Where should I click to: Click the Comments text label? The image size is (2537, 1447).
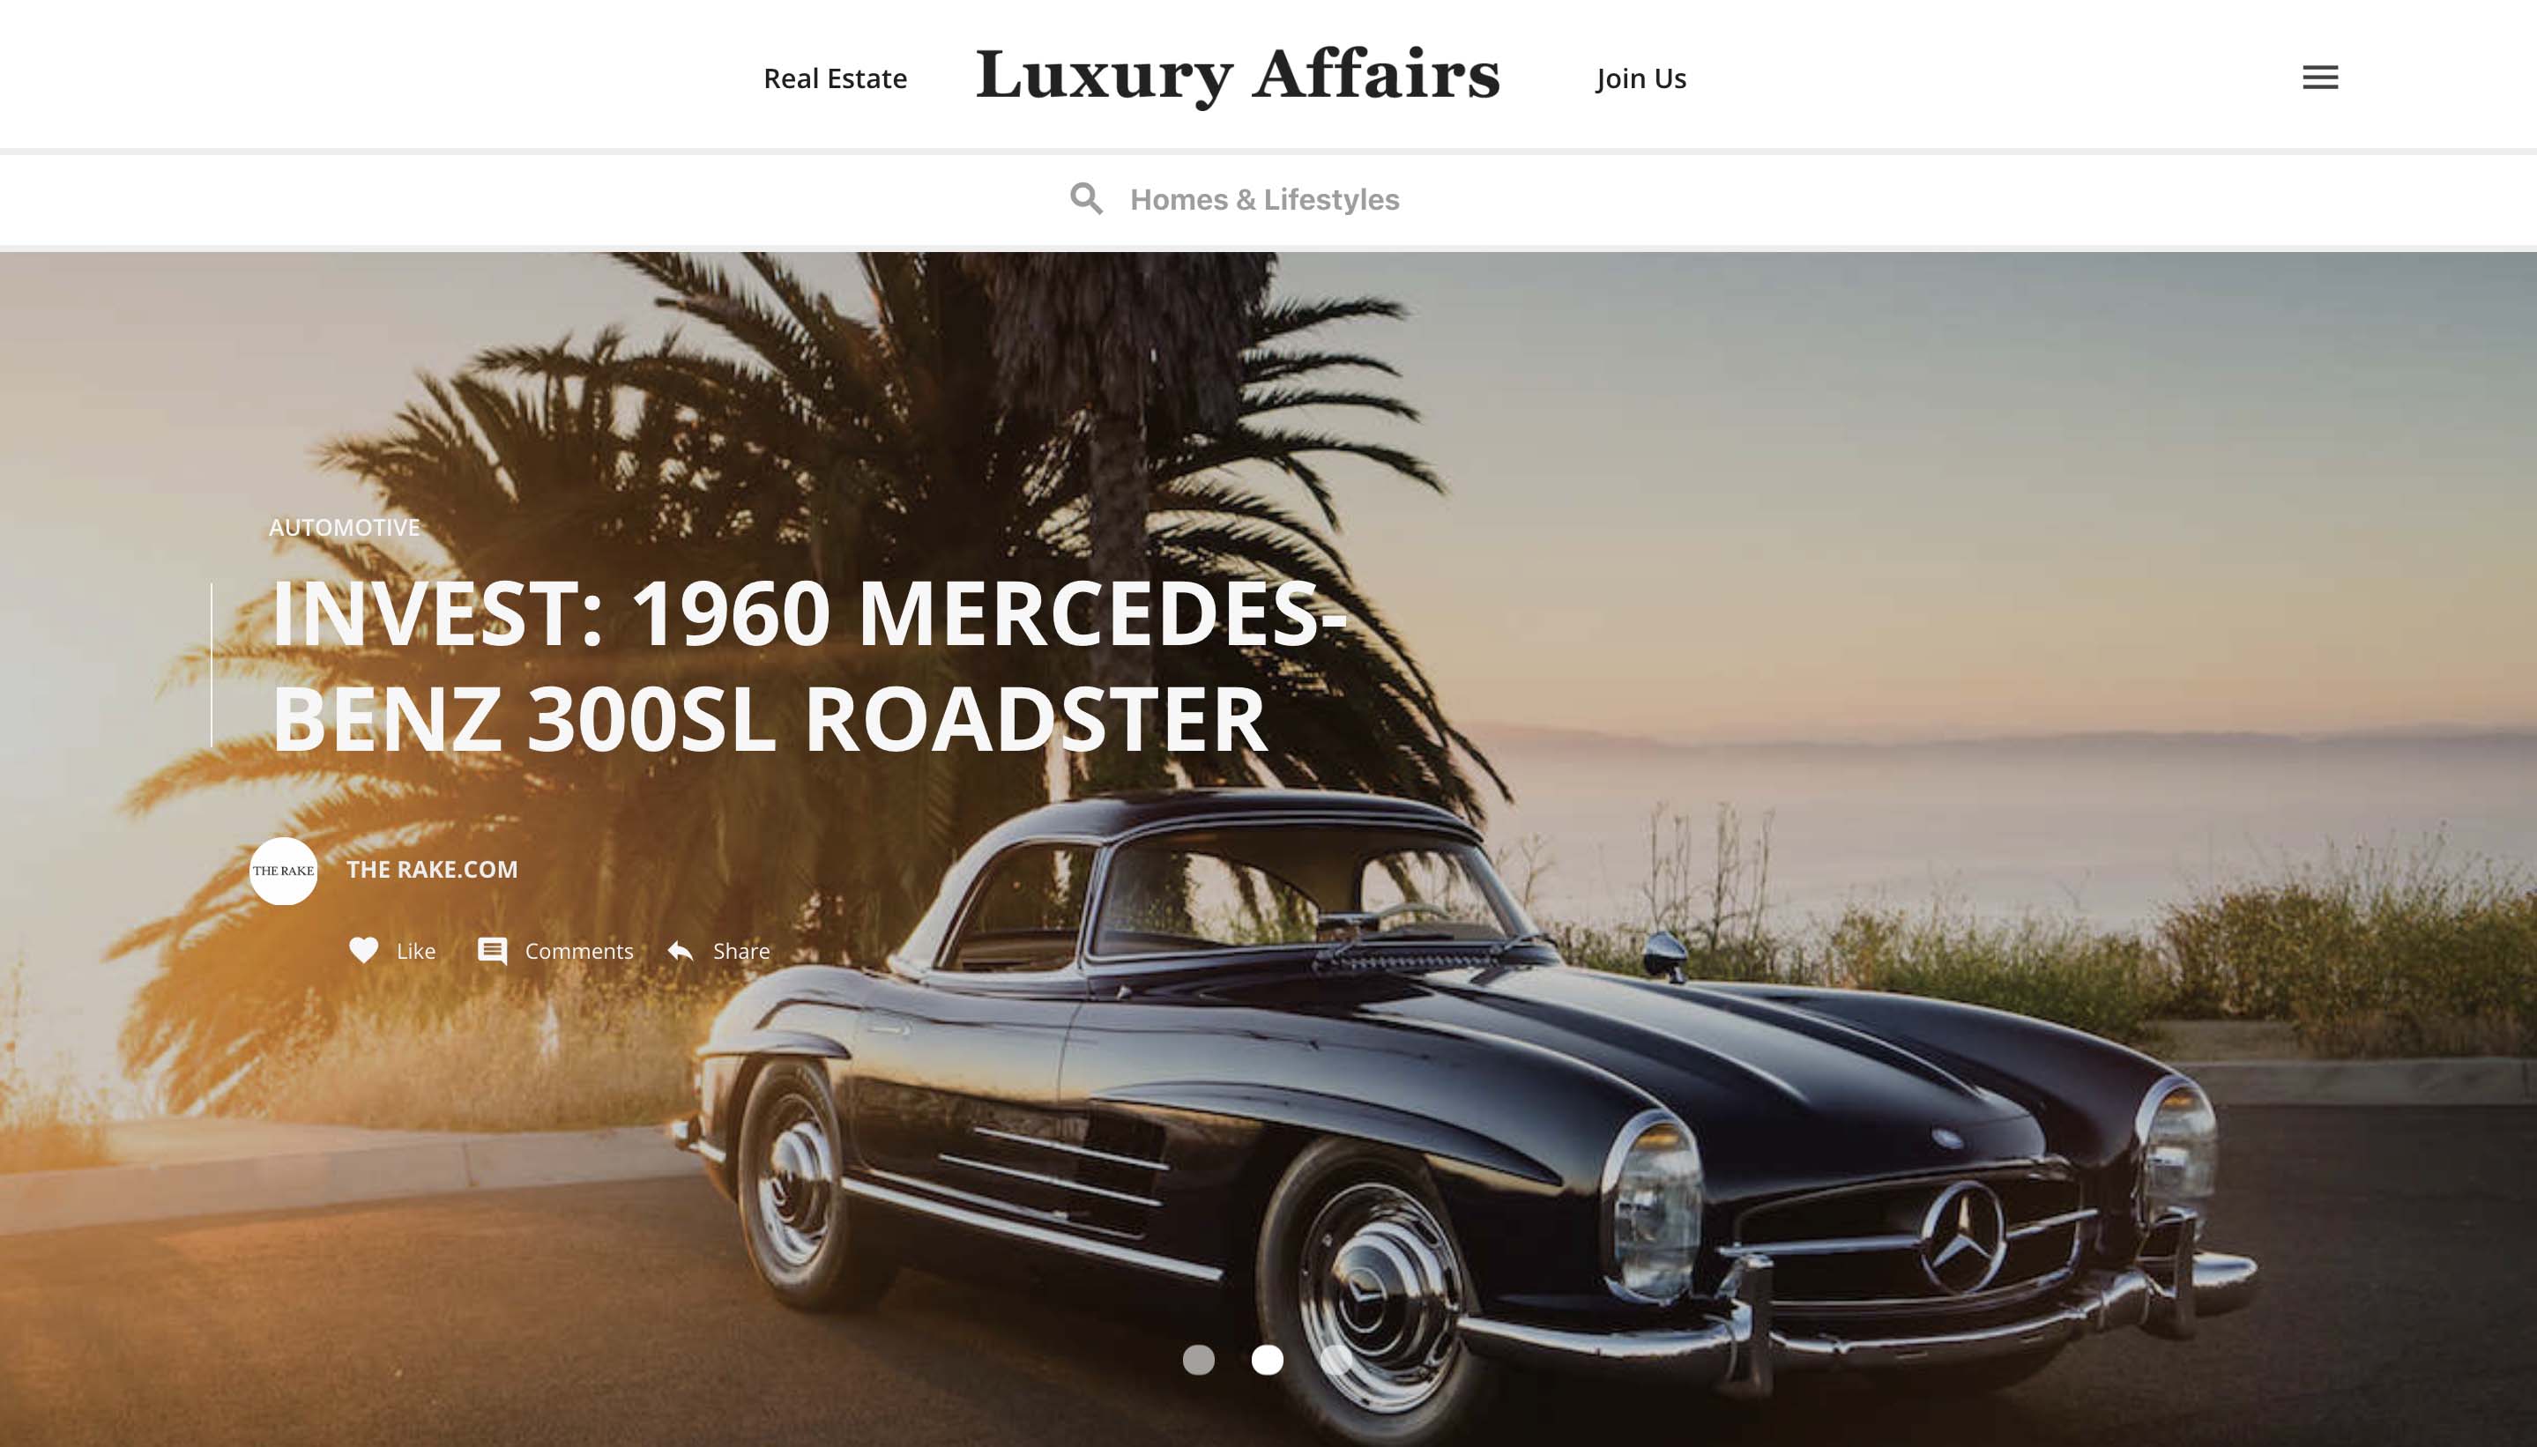click(578, 951)
